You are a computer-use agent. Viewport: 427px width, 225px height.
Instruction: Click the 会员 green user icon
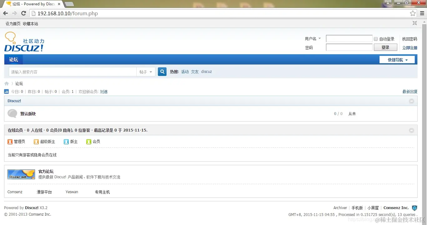(x=89, y=141)
